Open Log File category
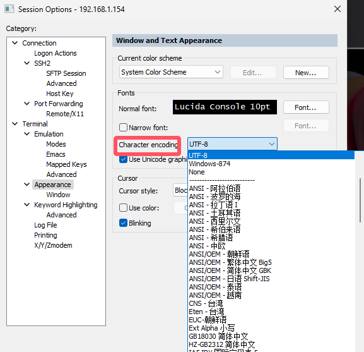This screenshot has width=364, height=352. click(45, 225)
